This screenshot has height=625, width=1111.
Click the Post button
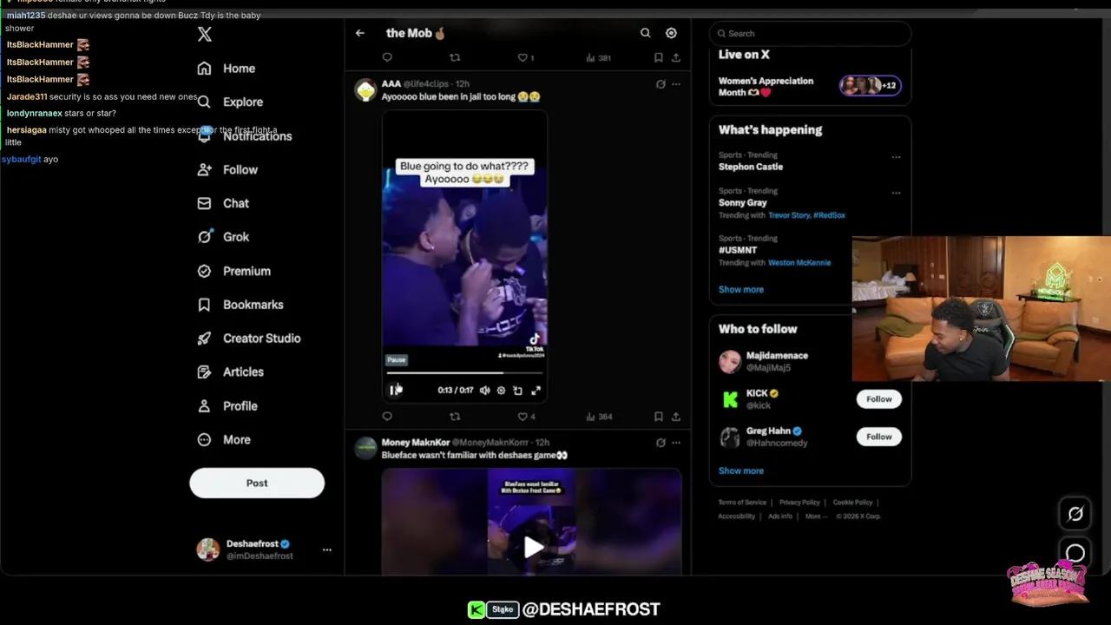pyautogui.click(x=257, y=484)
